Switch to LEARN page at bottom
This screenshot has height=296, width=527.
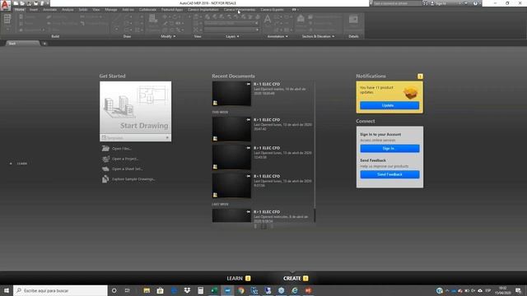click(x=235, y=278)
